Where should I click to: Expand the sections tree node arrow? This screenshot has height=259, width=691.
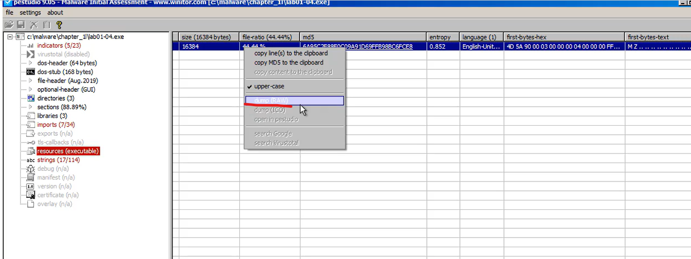coord(31,107)
